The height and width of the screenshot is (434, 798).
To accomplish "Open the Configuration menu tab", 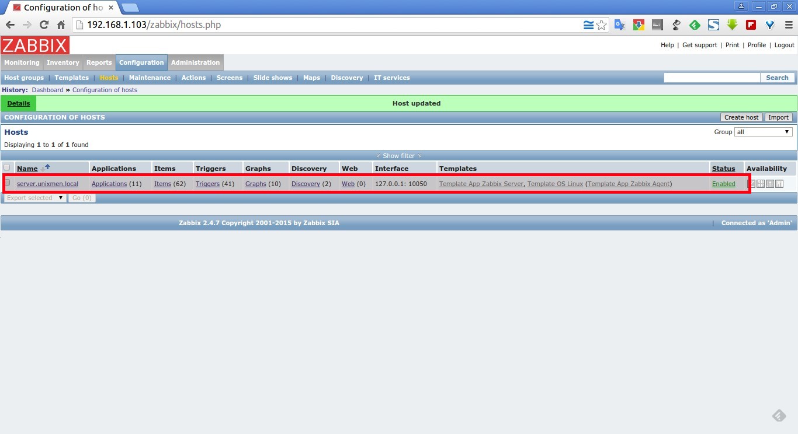I will pyautogui.click(x=141, y=62).
